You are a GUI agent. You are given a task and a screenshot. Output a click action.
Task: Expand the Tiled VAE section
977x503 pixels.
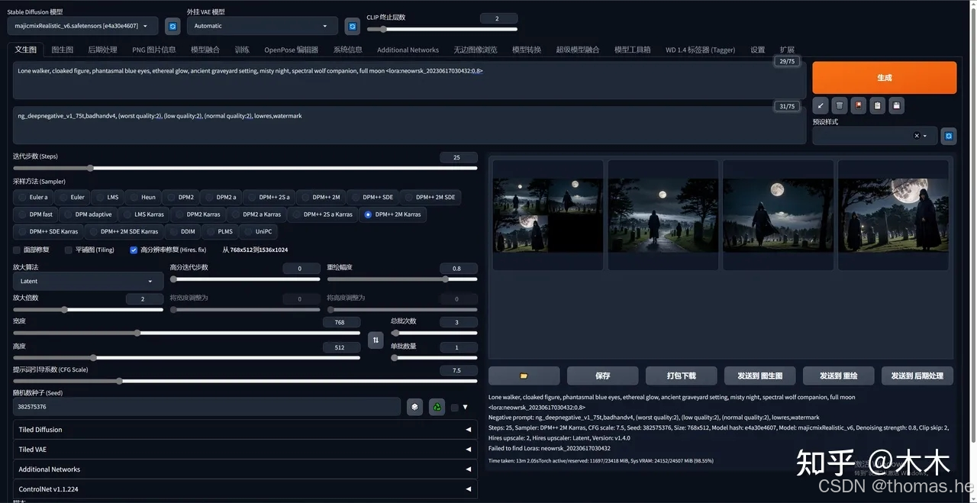pos(245,450)
